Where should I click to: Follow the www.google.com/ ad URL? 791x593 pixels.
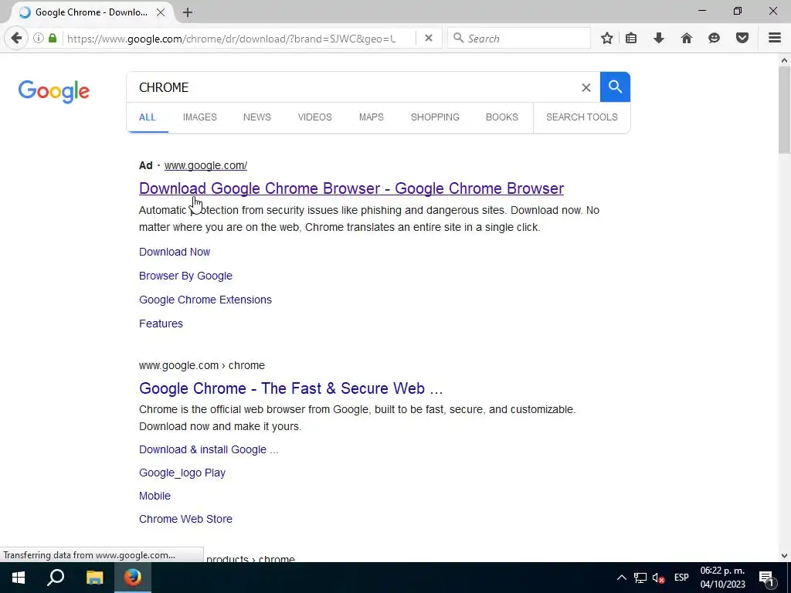(205, 165)
